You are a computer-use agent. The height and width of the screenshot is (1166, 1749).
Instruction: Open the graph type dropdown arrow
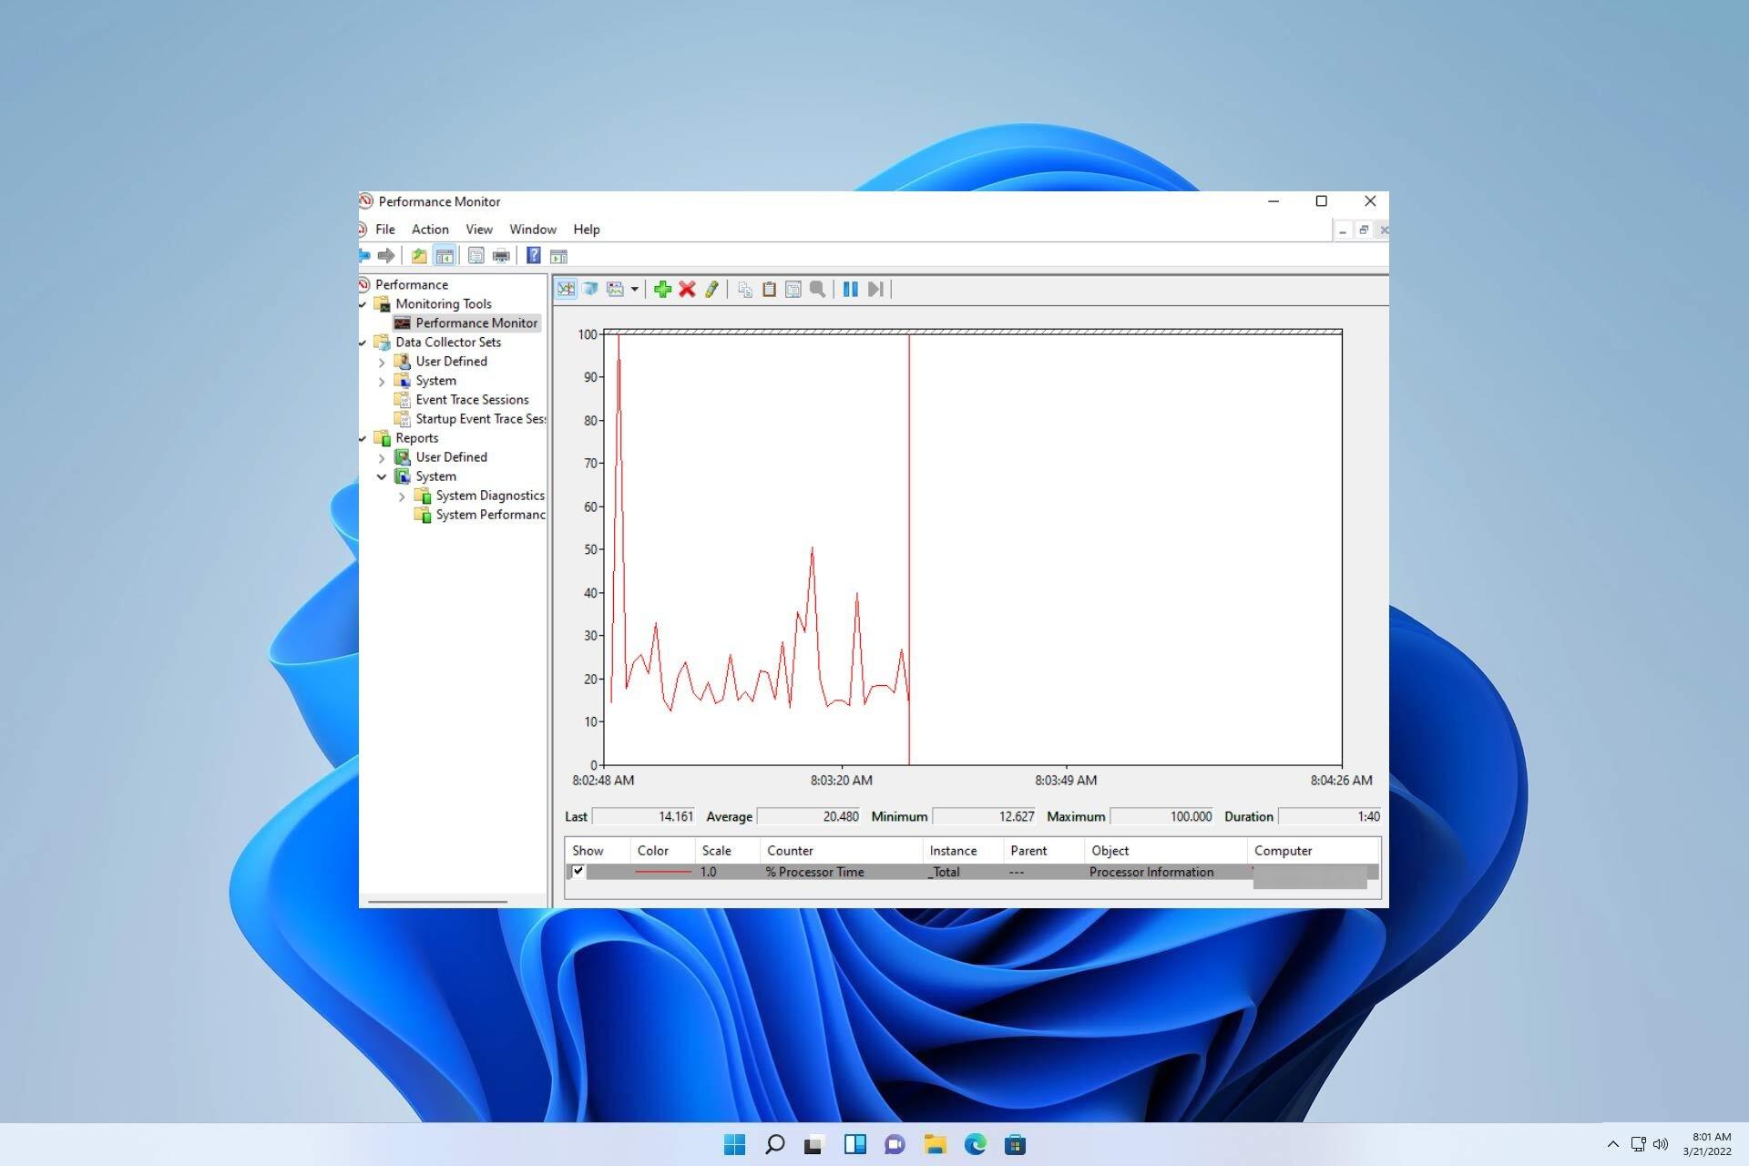coord(635,289)
